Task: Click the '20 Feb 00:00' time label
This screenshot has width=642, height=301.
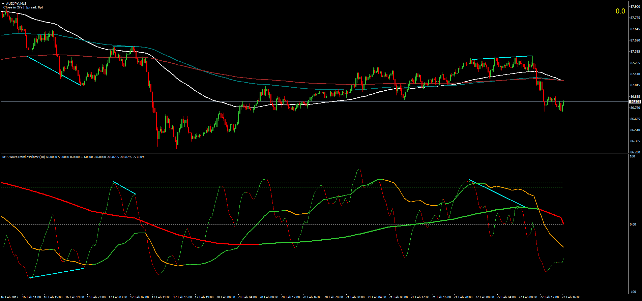Action: pos(226,297)
